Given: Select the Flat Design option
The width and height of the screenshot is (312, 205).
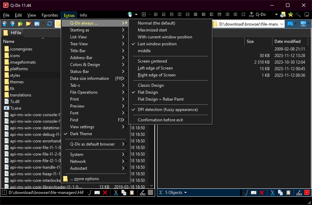Looking at the screenshot, I should 148,92.
